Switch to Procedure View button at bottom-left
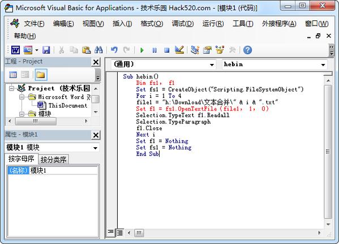Screen dimensions: 339x244 pyautogui.click(x=111, y=233)
